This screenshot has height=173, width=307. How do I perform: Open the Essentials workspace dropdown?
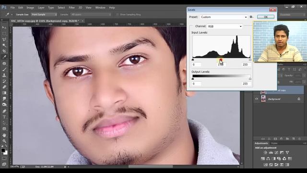(292, 15)
